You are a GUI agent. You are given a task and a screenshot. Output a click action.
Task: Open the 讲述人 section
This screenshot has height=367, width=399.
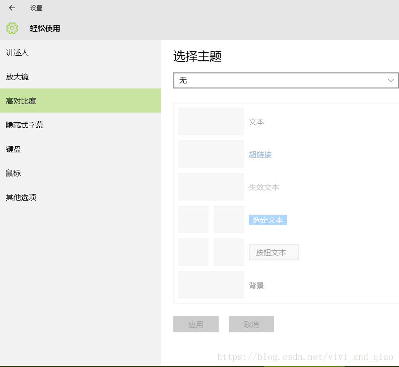81,53
